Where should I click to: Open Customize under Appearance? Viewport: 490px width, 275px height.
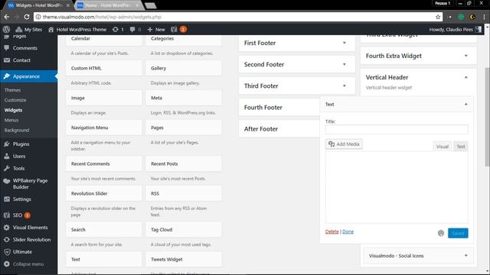coord(15,100)
